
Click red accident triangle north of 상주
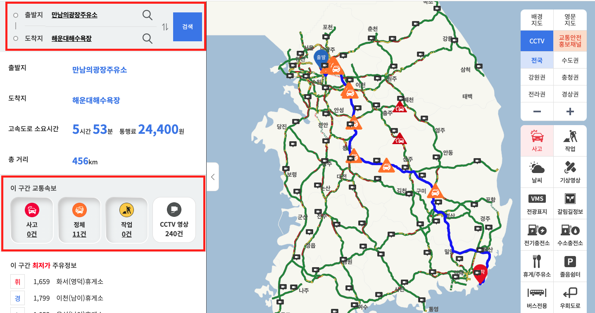(x=400, y=139)
